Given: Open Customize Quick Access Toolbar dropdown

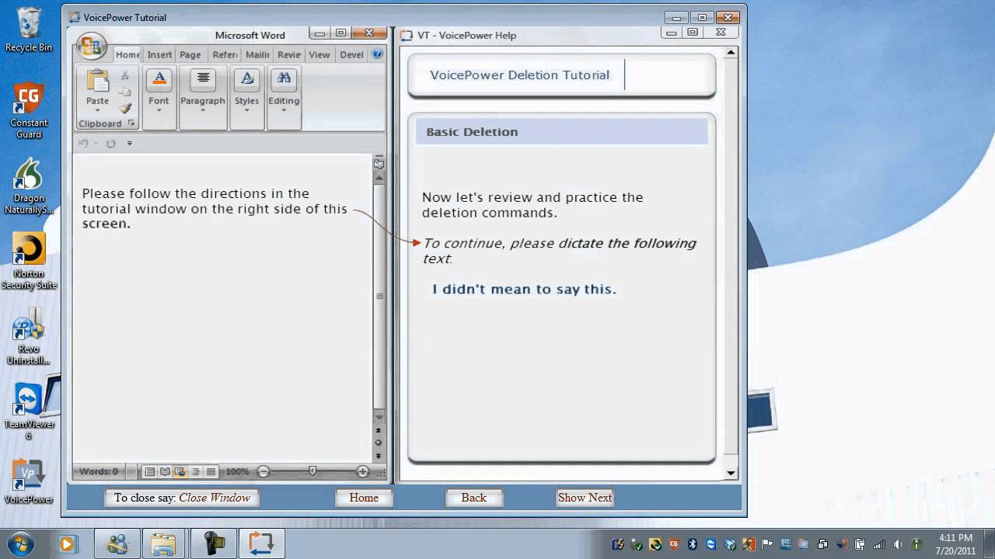Looking at the screenshot, I should pyautogui.click(x=130, y=143).
